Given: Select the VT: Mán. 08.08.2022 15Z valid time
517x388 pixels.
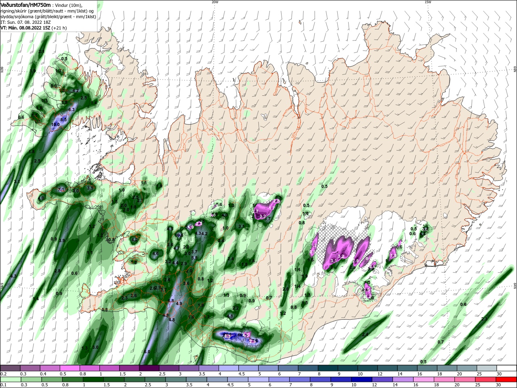Looking at the screenshot, I should point(34,28).
